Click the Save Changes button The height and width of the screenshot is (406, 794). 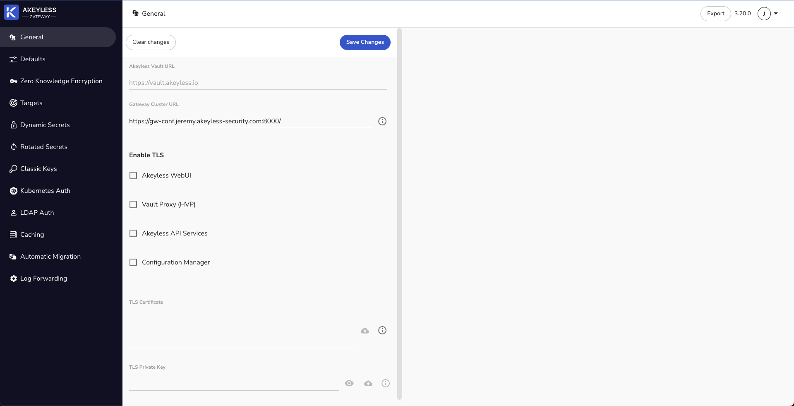[365, 42]
